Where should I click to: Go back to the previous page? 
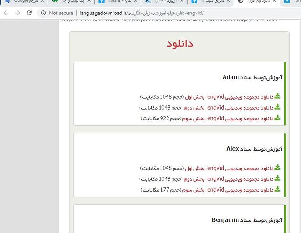click(6, 13)
